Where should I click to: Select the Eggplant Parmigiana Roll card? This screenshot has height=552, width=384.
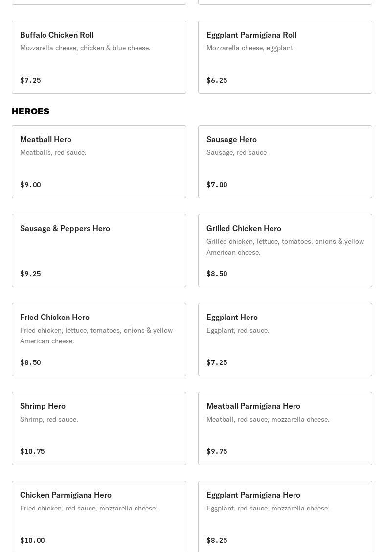click(x=285, y=57)
